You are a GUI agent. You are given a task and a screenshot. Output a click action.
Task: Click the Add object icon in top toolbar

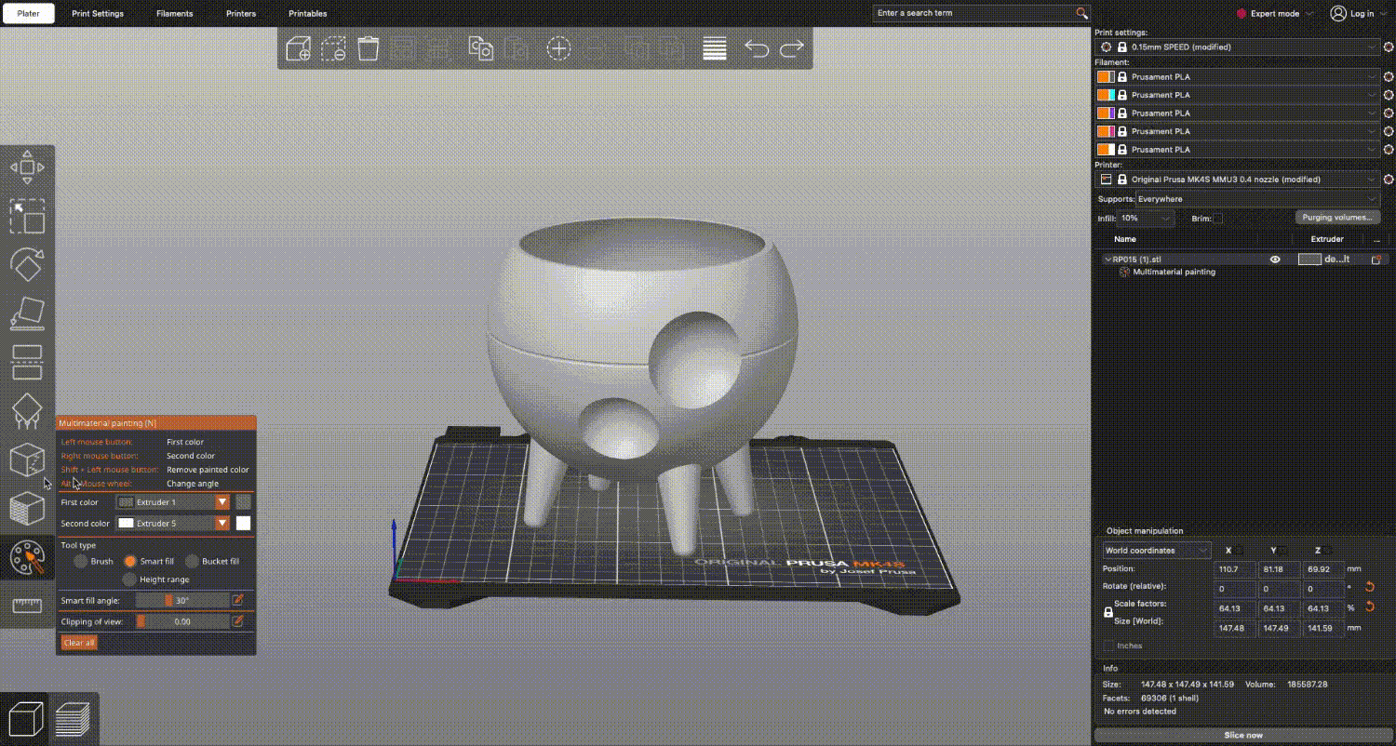(x=299, y=48)
